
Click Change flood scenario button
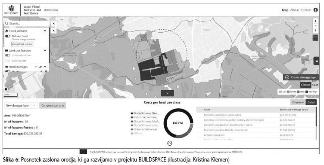point(22,44)
